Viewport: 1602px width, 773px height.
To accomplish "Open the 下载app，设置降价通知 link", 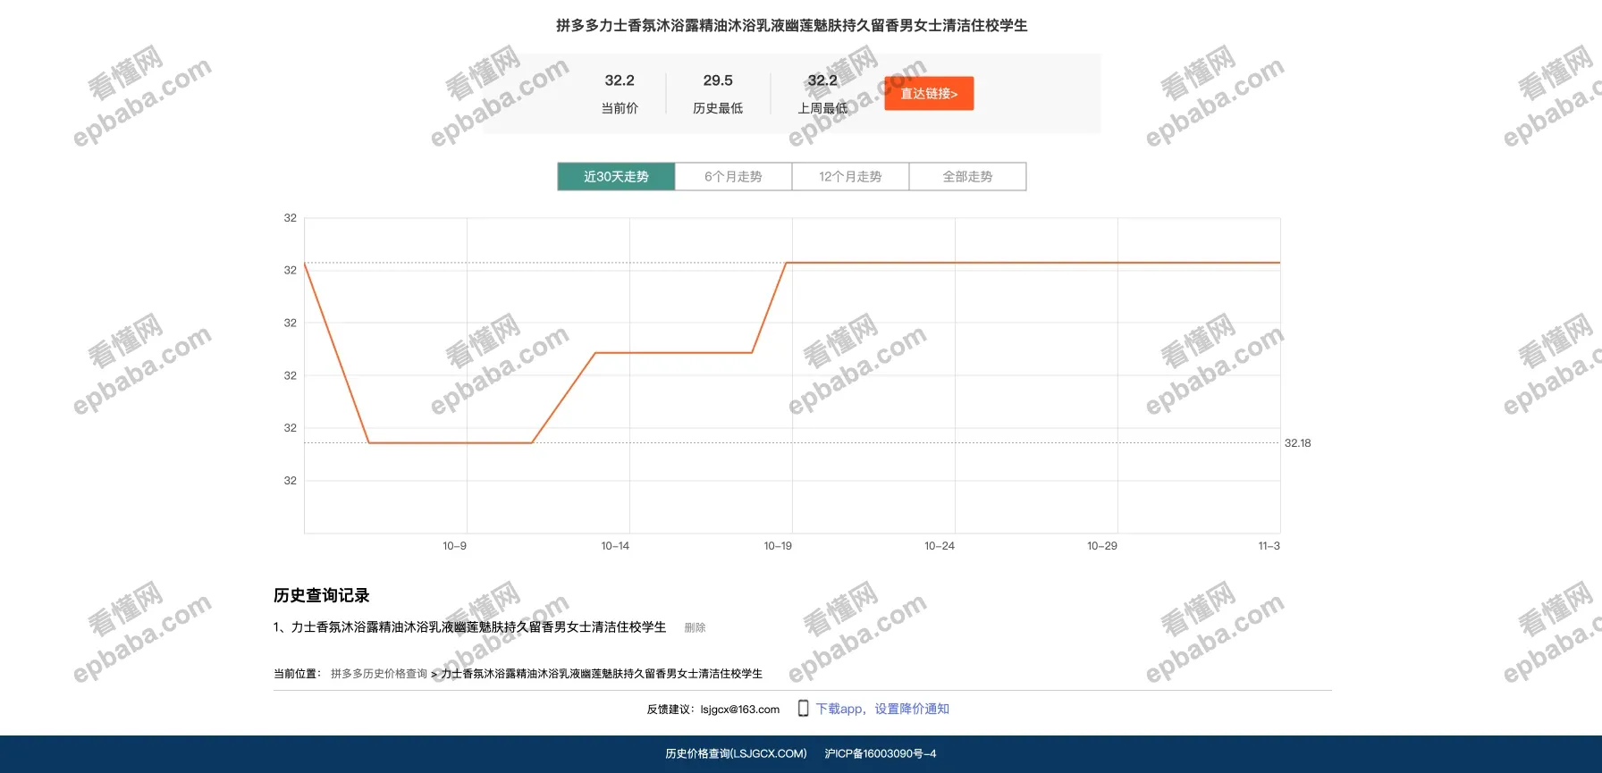I will [882, 709].
